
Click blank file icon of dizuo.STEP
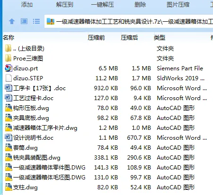tap(9, 78)
